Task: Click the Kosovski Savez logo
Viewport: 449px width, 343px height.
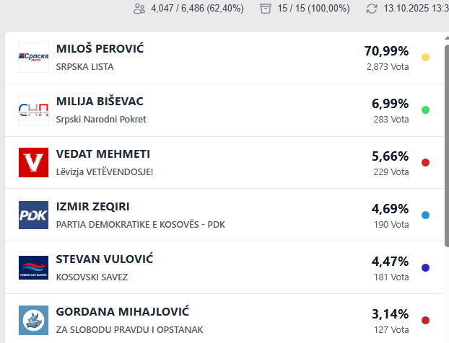Action: [33, 267]
